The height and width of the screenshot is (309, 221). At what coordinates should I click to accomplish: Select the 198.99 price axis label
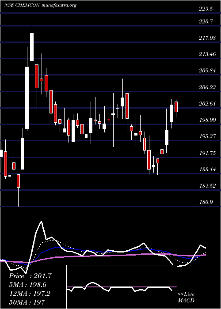click(207, 120)
